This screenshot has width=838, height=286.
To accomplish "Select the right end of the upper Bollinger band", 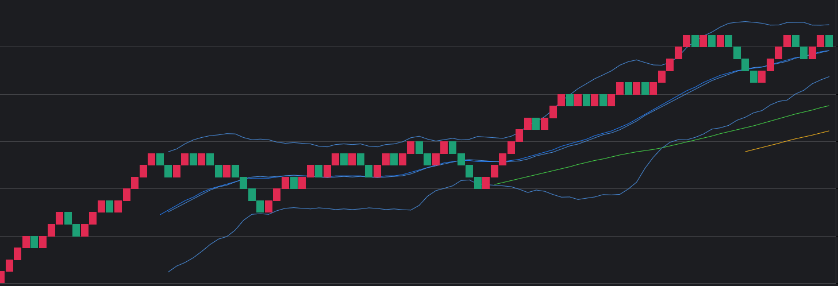I will tap(829, 25).
